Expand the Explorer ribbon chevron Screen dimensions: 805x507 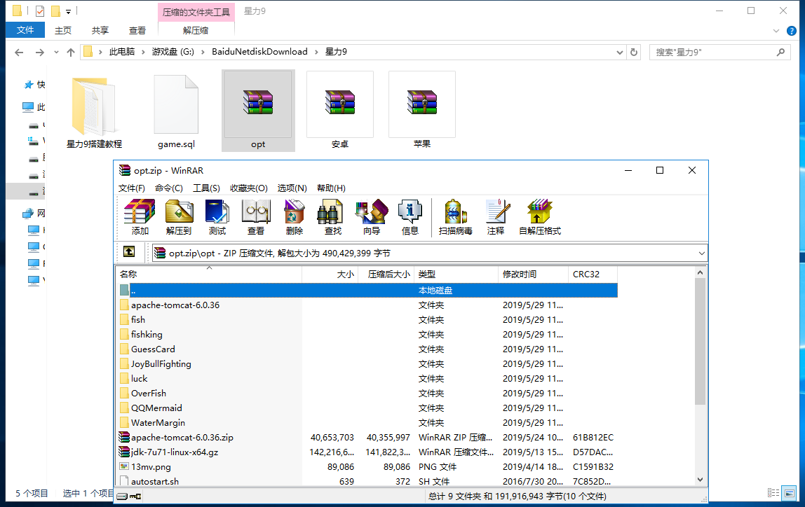(776, 32)
